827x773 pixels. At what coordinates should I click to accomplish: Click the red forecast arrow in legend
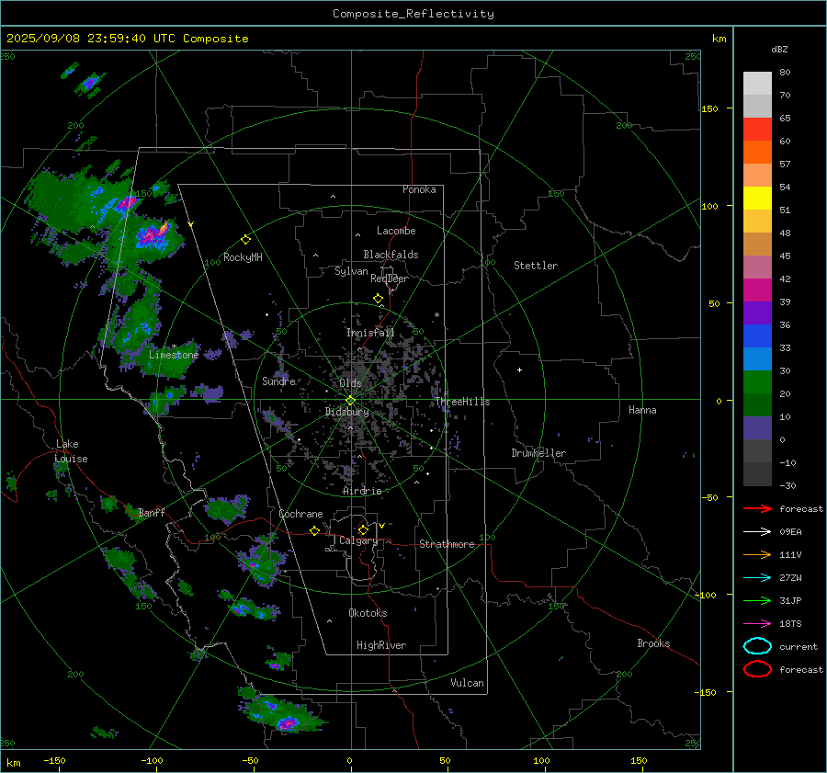(757, 508)
